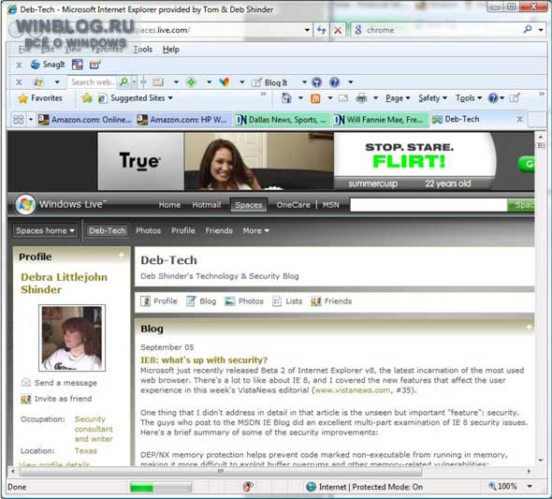Click the Windows Live logo orb
Screen dimensions: 552x499
(x=25, y=205)
